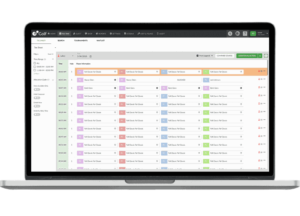The width and height of the screenshot is (300, 216).
Task: Toggle fullscreen view of tee sheet
Action: 265,56
